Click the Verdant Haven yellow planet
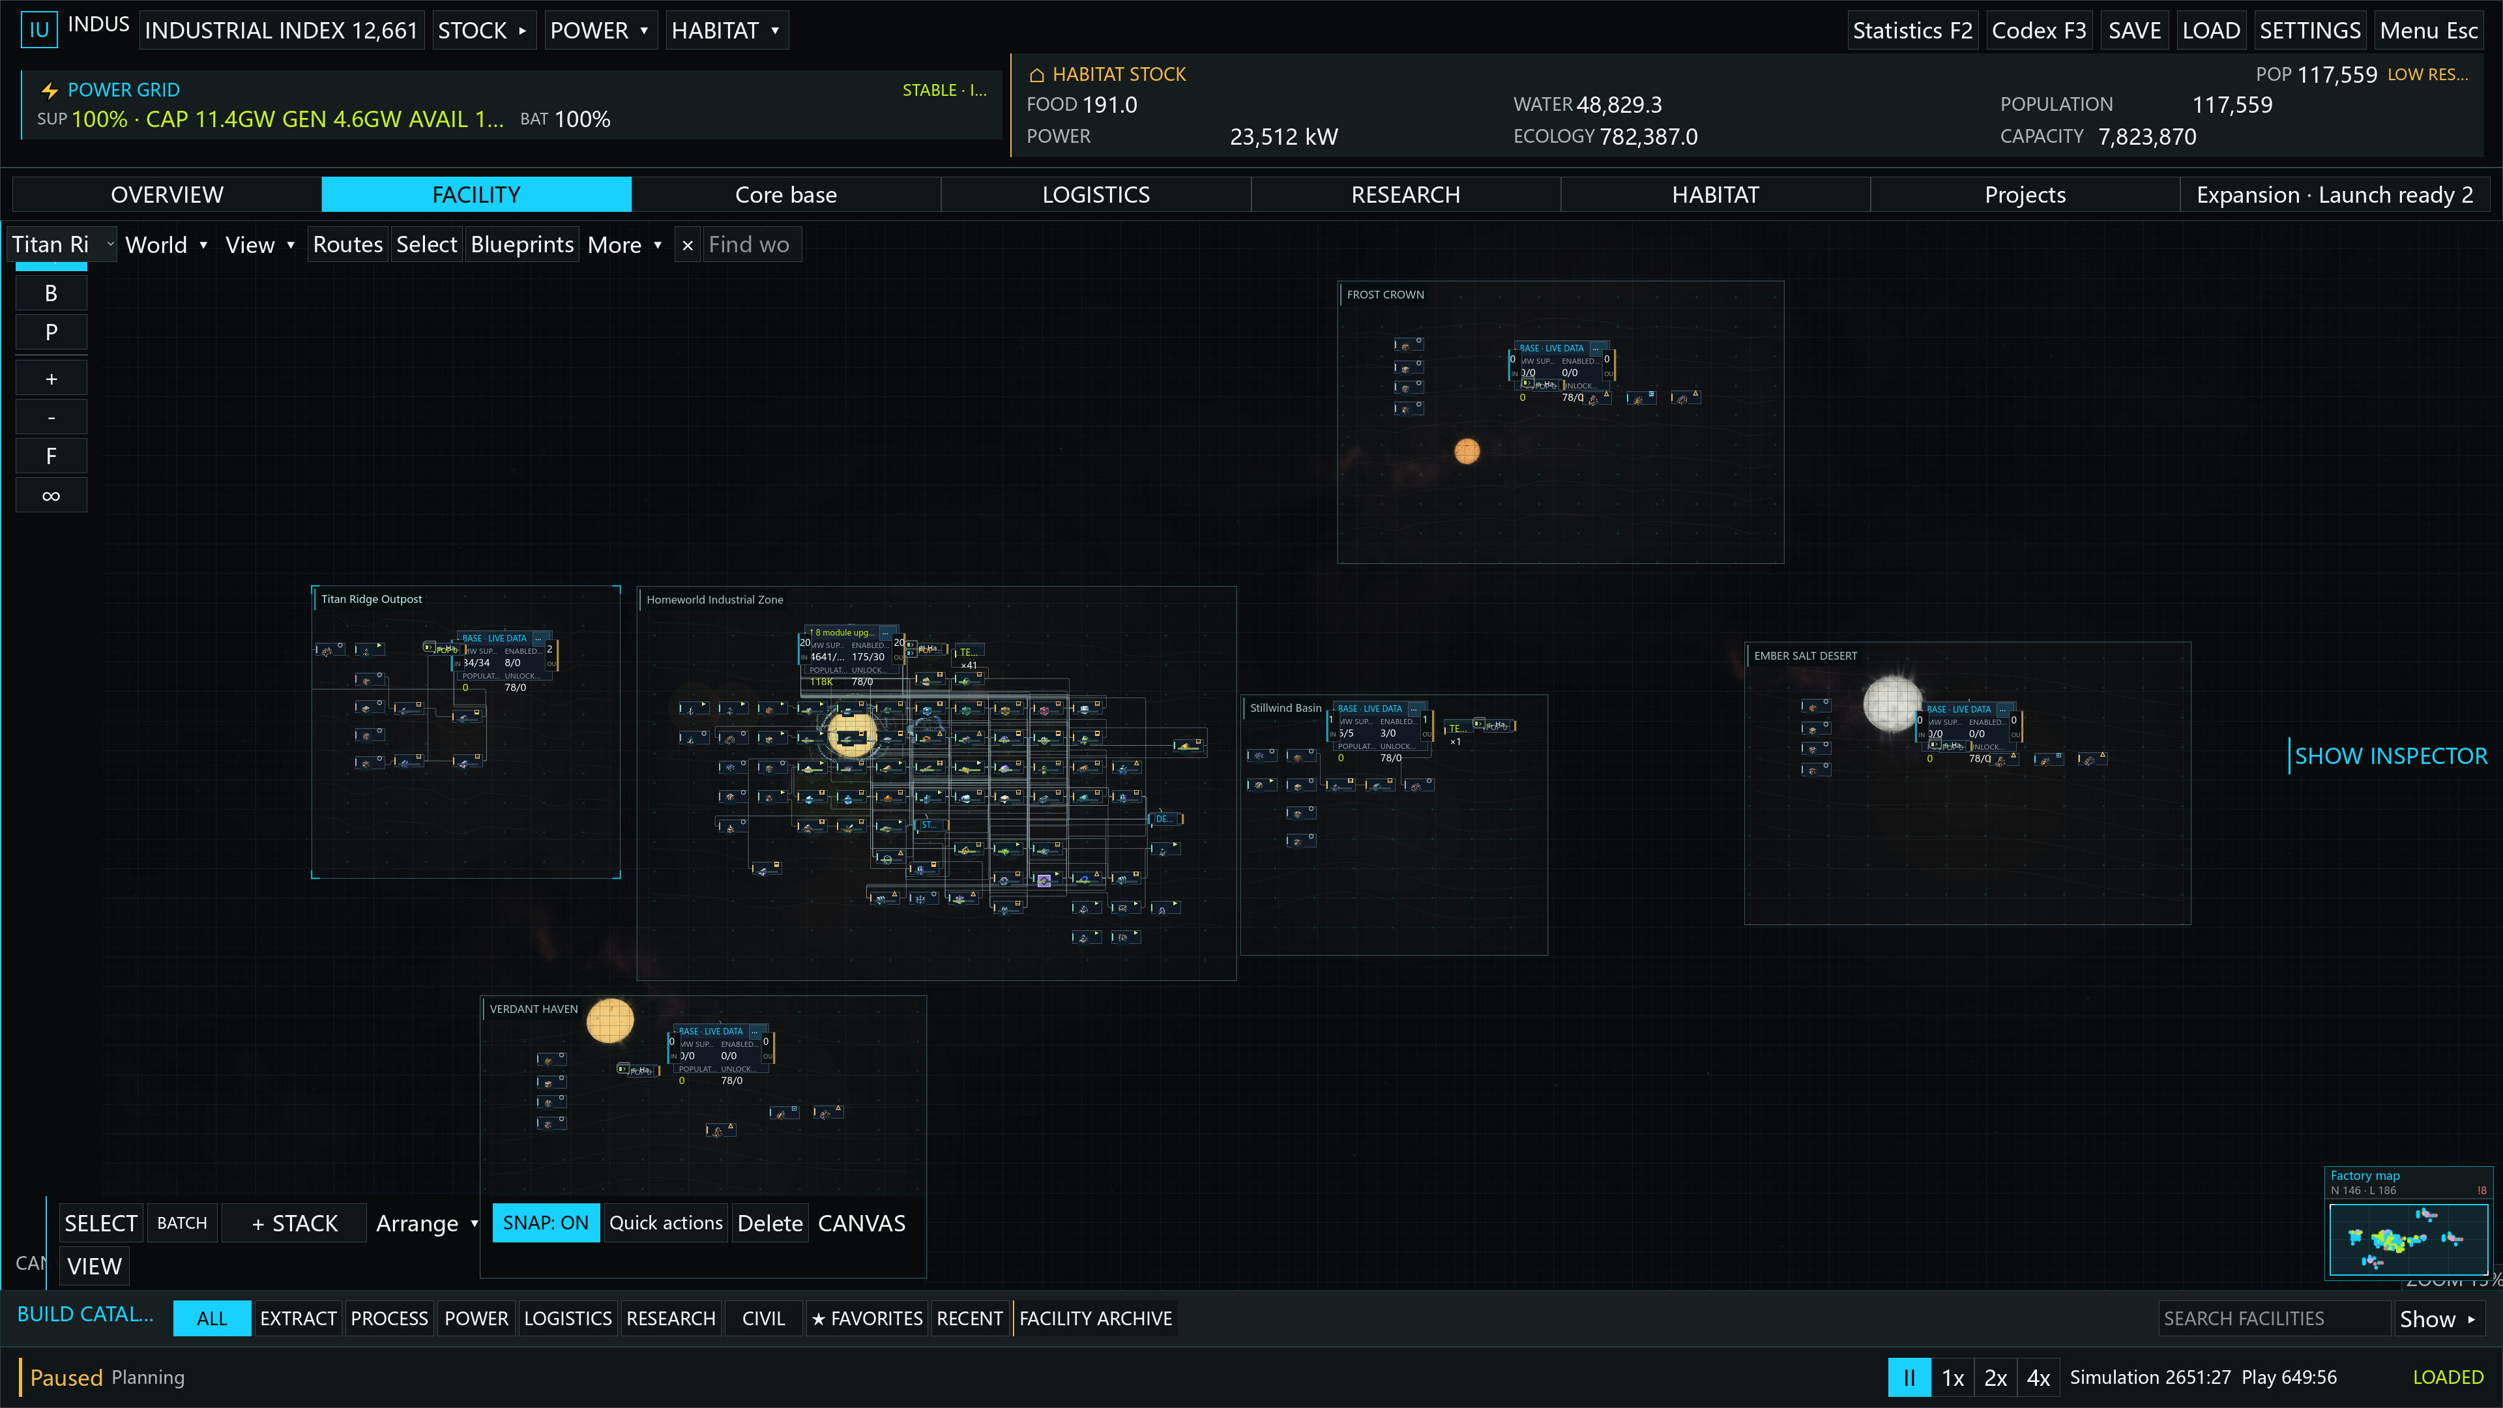 click(610, 1020)
